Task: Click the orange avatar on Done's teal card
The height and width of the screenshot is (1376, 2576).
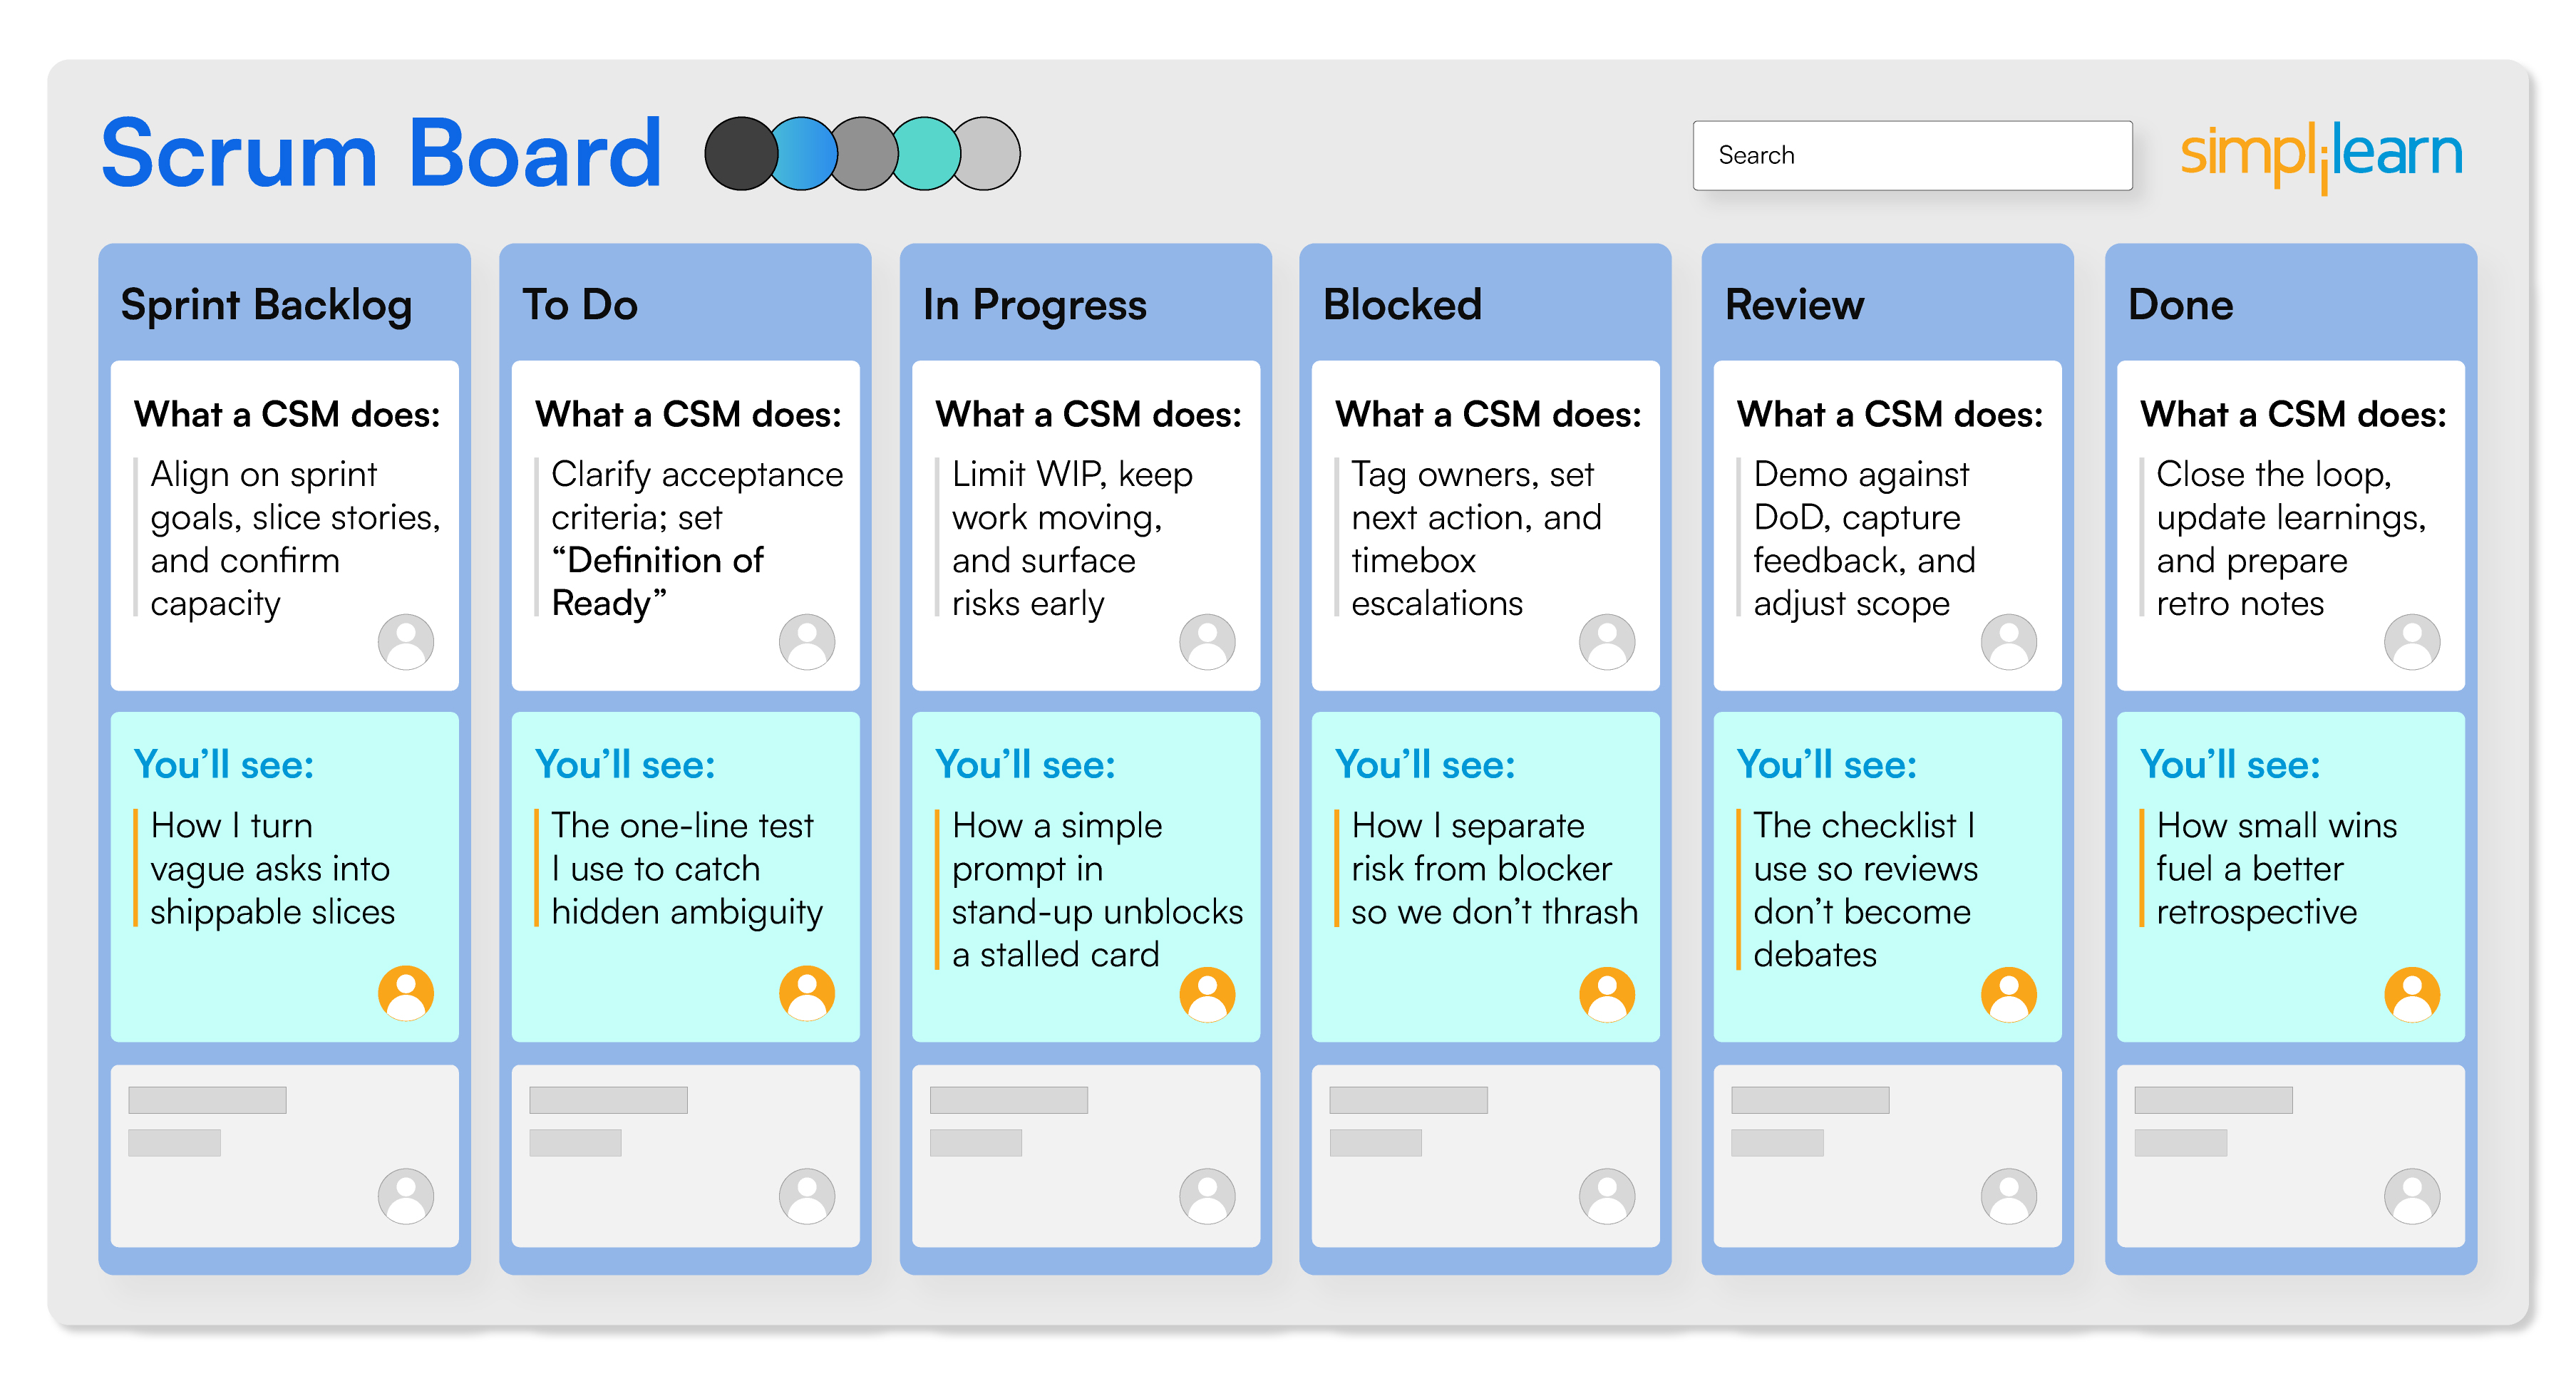Action: pyautogui.click(x=2411, y=993)
